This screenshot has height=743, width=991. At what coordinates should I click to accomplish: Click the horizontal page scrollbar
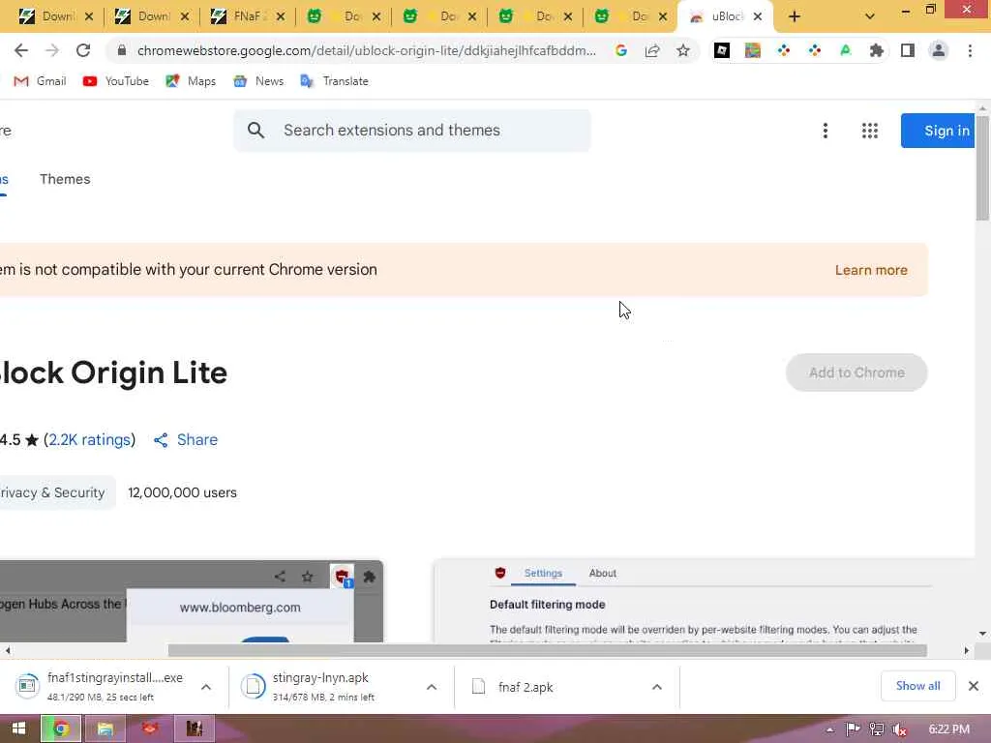(548, 651)
